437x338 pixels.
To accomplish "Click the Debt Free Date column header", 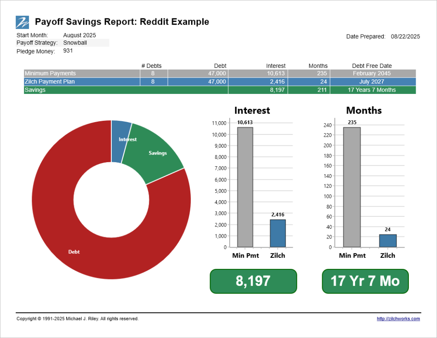I will pyautogui.click(x=372, y=66).
